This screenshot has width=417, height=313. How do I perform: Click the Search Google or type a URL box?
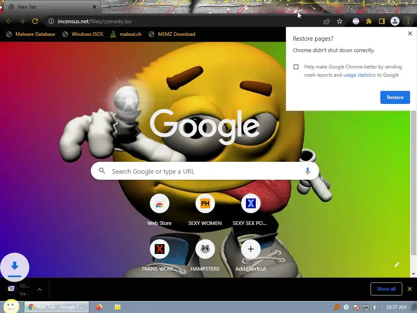pos(205,171)
